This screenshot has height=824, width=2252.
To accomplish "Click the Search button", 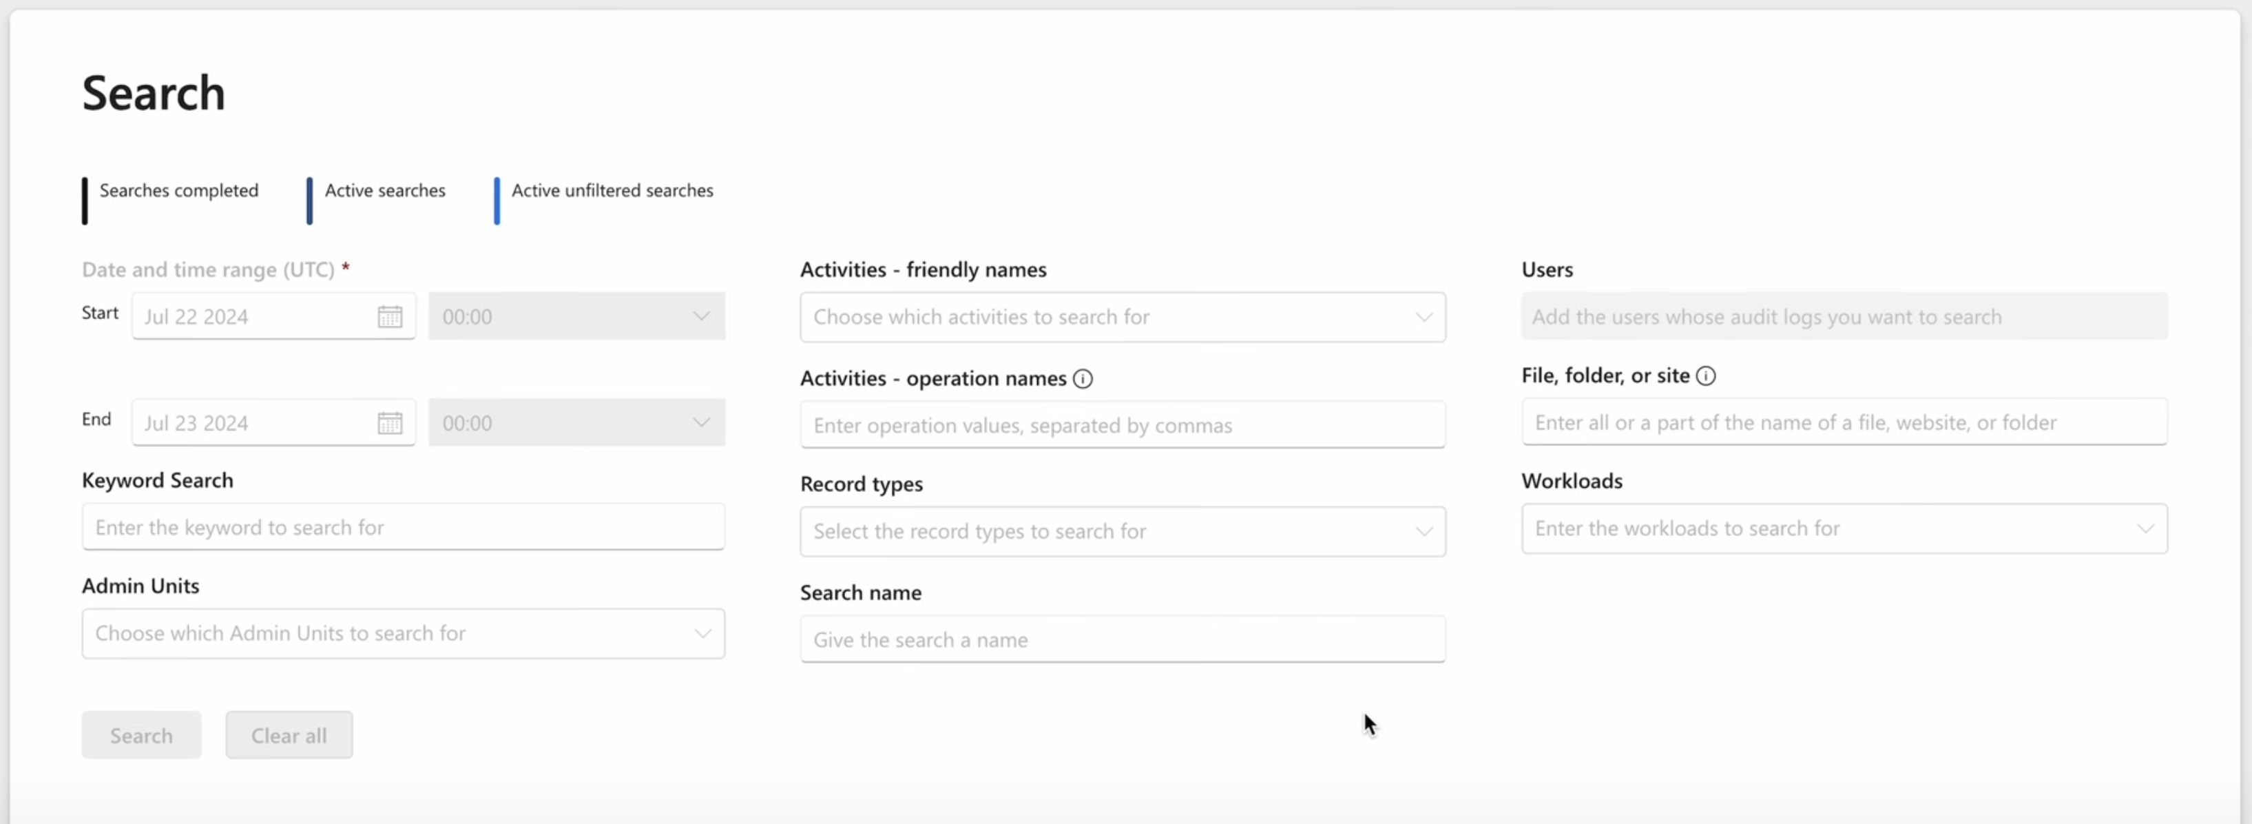I will pos(142,736).
